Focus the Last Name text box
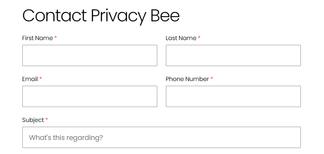 coord(233,55)
